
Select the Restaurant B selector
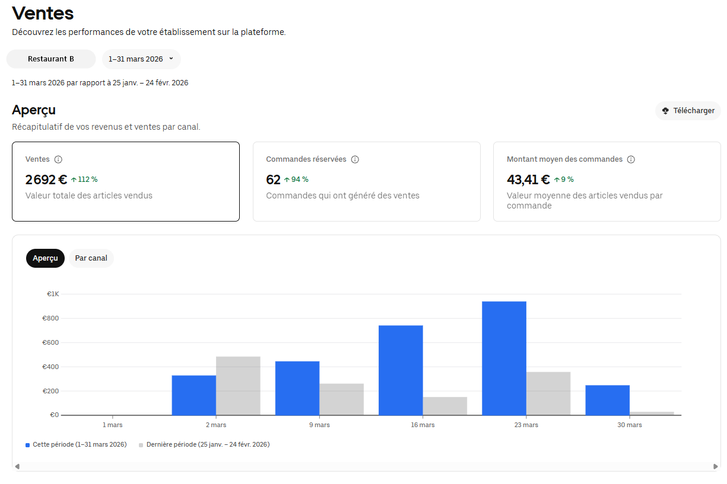51,59
